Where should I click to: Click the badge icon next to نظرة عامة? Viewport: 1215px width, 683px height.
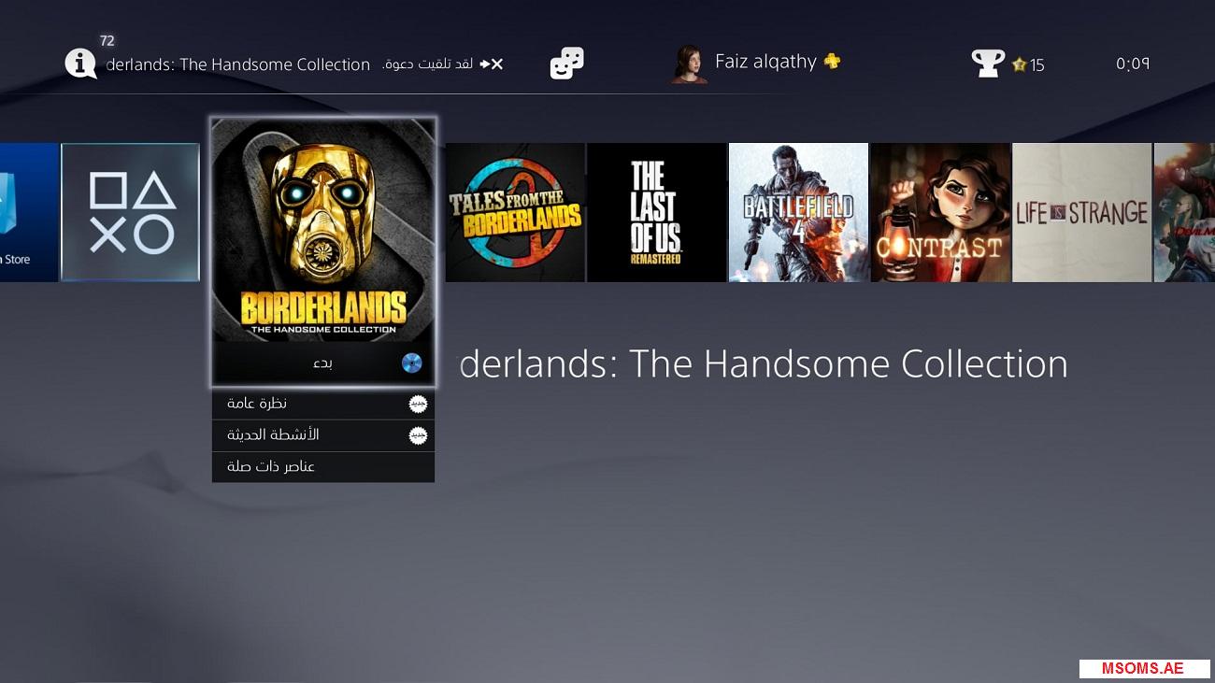pyautogui.click(x=419, y=404)
